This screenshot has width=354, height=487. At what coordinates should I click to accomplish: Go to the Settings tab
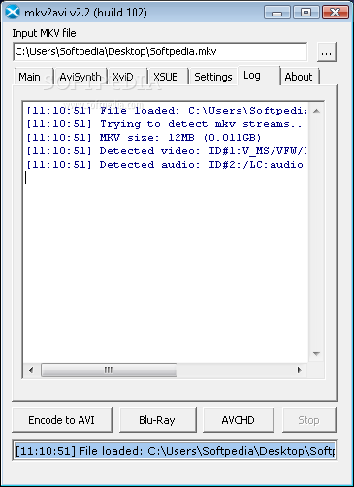[x=213, y=77]
